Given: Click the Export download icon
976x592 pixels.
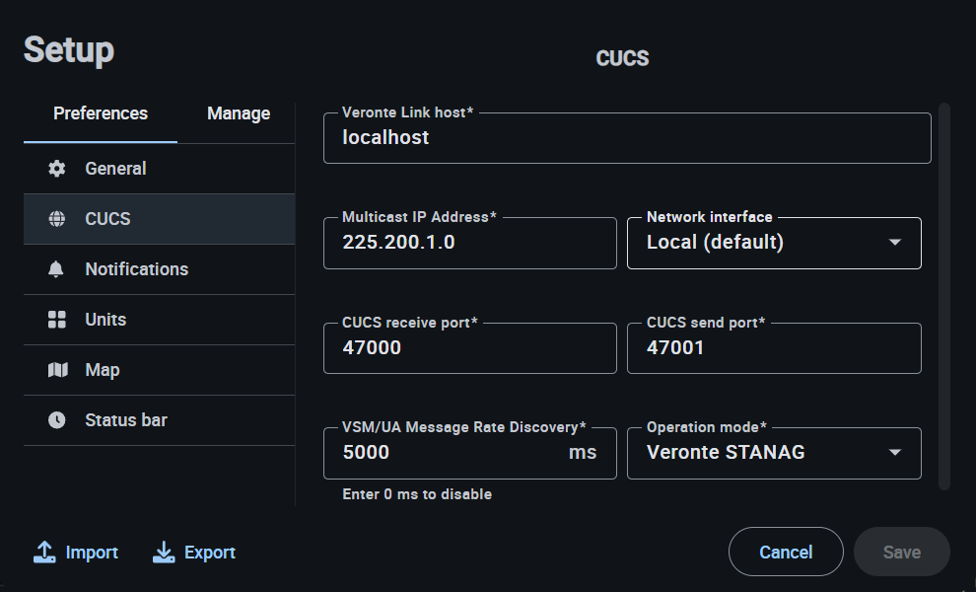Looking at the screenshot, I should click(x=164, y=553).
